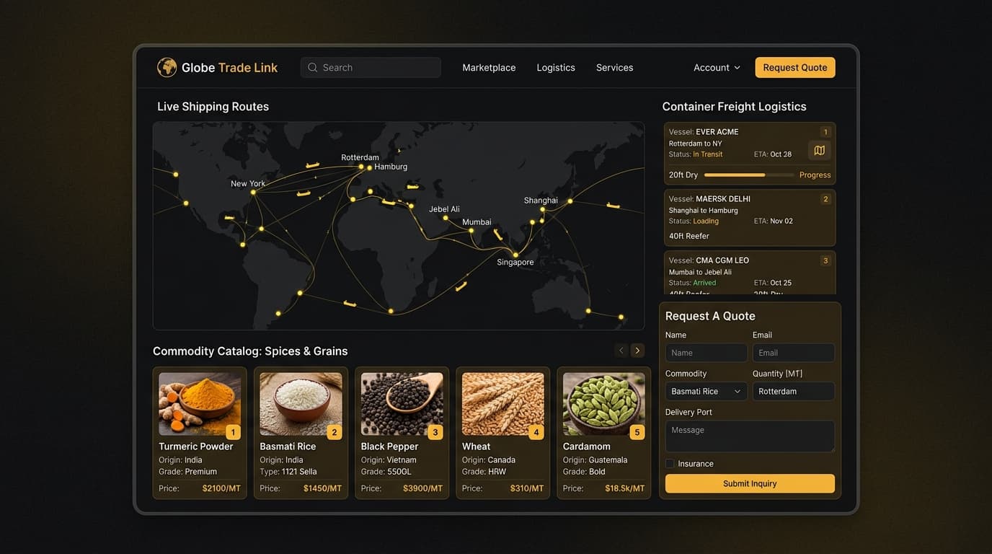Select the Jebel Ali port marker

tap(446, 218)
